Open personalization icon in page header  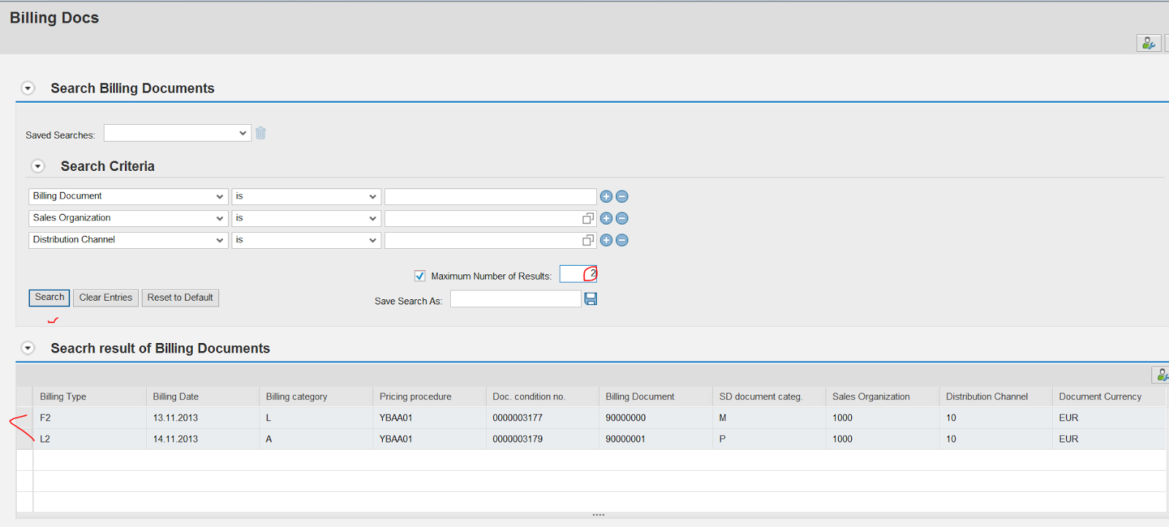(1149, 44)
